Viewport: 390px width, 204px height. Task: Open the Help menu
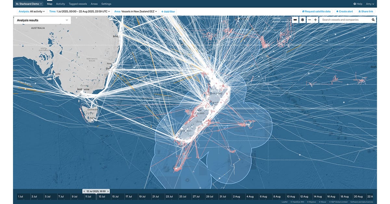[x=358, y=4]
